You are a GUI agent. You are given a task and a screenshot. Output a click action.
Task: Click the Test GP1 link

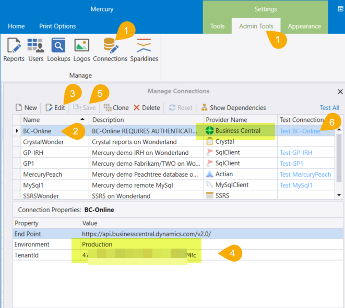point(291,164)
